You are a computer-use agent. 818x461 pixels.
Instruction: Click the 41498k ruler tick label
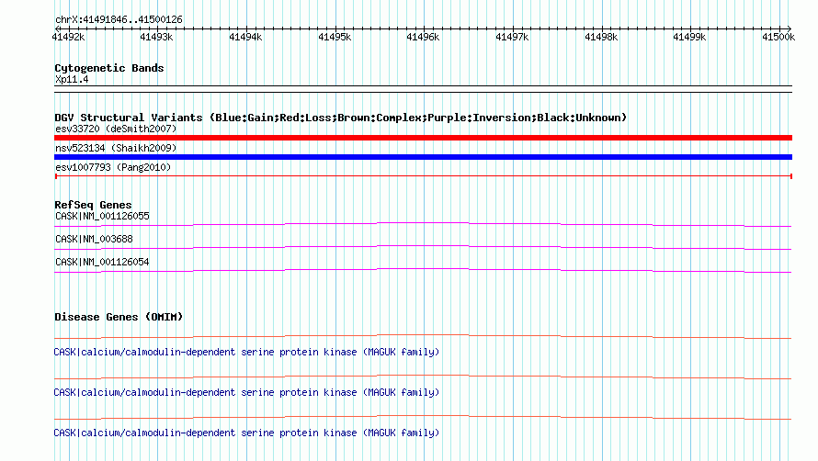click(601, 37)
